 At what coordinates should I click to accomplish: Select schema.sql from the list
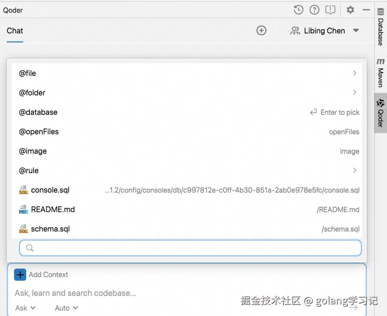click(x=187, y=229)
